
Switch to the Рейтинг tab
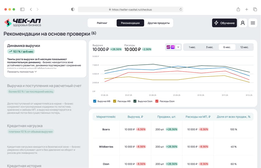tap(102, 23)
